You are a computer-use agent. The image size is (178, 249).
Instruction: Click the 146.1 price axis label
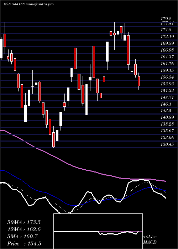pos(166,104)
